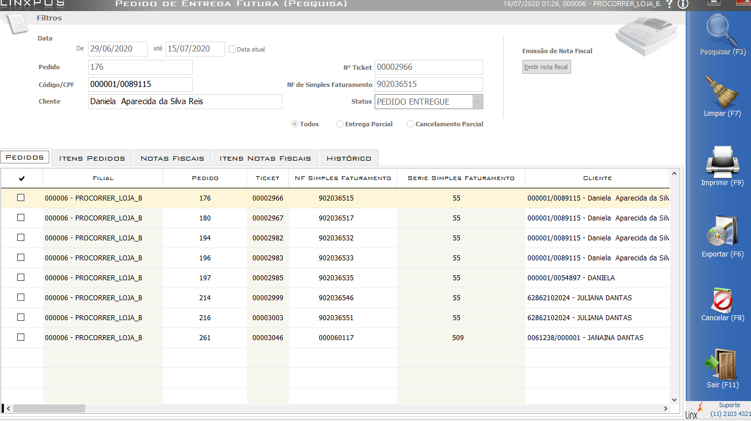Click the Sair (F11) door icon
The width and height of the screenshot is (751, 421).
(722, 364)
